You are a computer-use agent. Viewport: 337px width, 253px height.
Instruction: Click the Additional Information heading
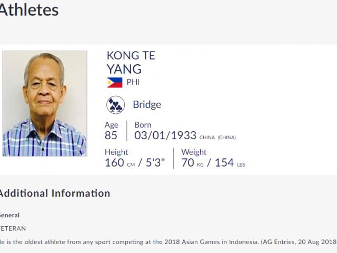tap(54, 193)
